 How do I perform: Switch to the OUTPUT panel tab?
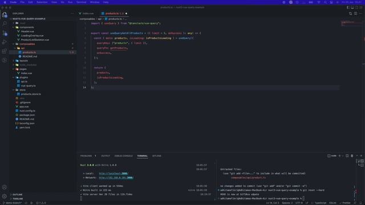tap(106, 155)
